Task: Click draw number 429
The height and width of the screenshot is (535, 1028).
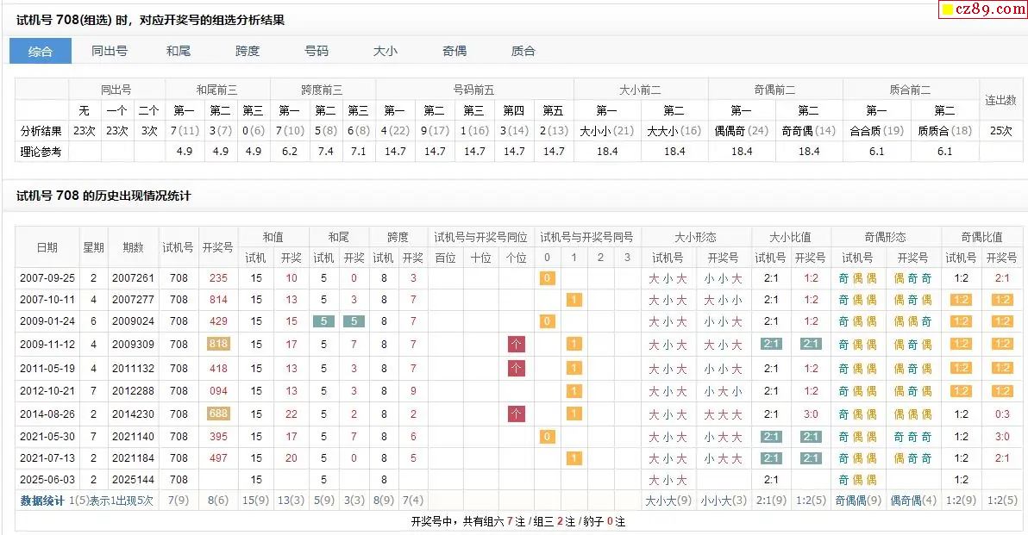Action: pos(218,320)
